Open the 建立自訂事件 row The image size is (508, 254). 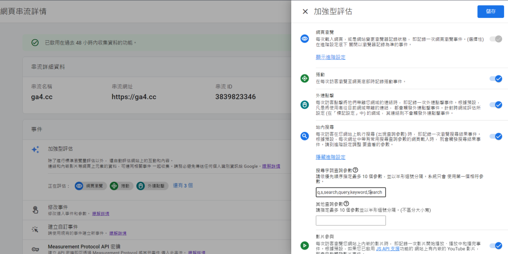(156, 230)
